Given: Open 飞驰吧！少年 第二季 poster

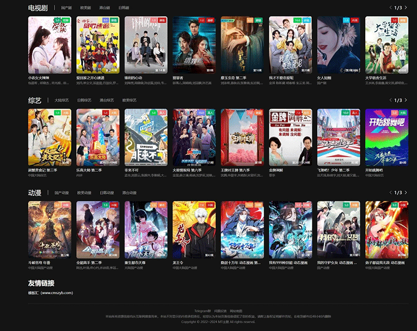Looking at the screenshot, I should tap(339, 137).
